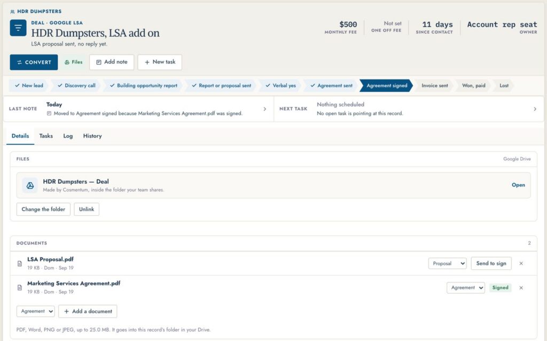Open the Files button in the action bar
The image size is (547, 341).
74,62
